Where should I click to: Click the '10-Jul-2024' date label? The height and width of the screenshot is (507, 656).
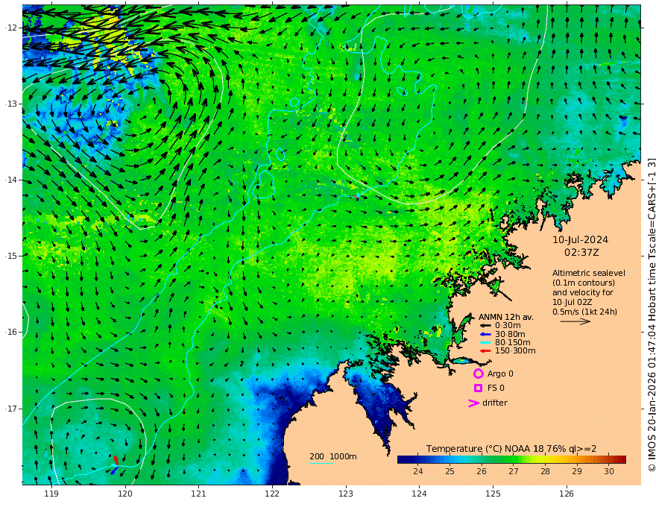580,239
